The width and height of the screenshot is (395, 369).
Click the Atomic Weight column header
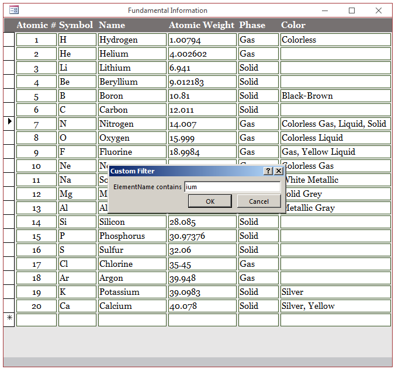201,25
